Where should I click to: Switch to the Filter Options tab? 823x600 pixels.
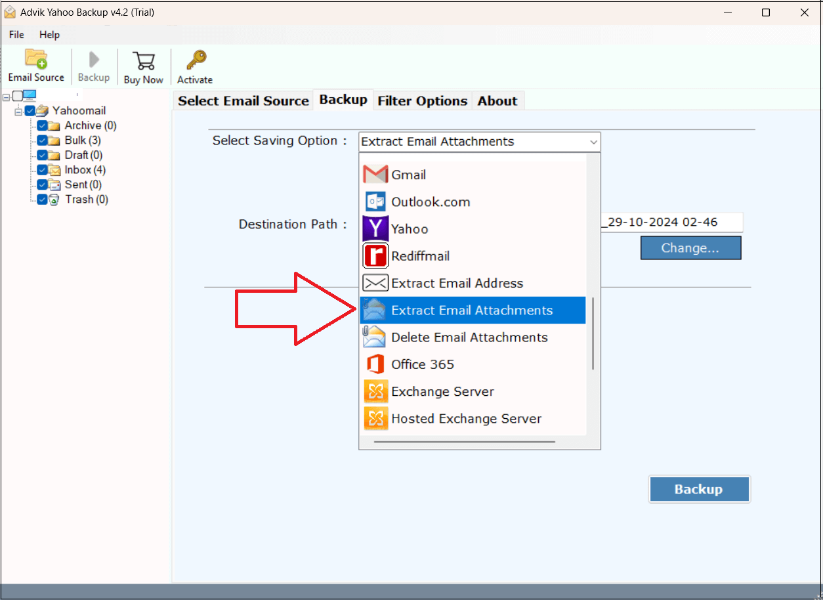[423, 100]
